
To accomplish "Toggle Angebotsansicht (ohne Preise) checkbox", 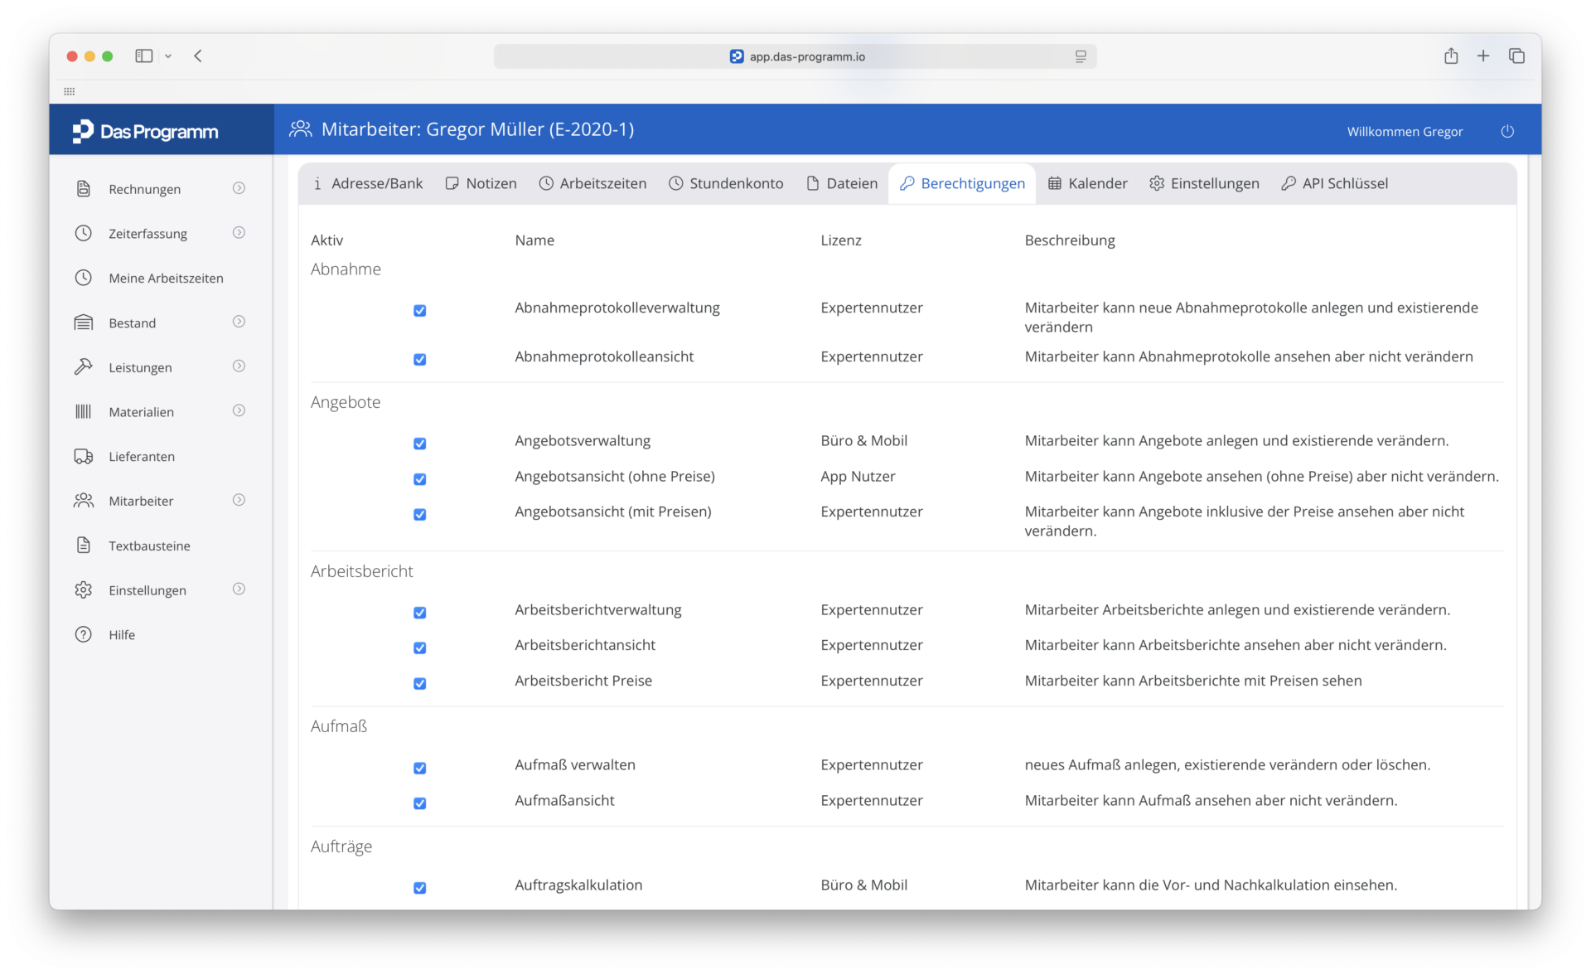I will 420,479.
